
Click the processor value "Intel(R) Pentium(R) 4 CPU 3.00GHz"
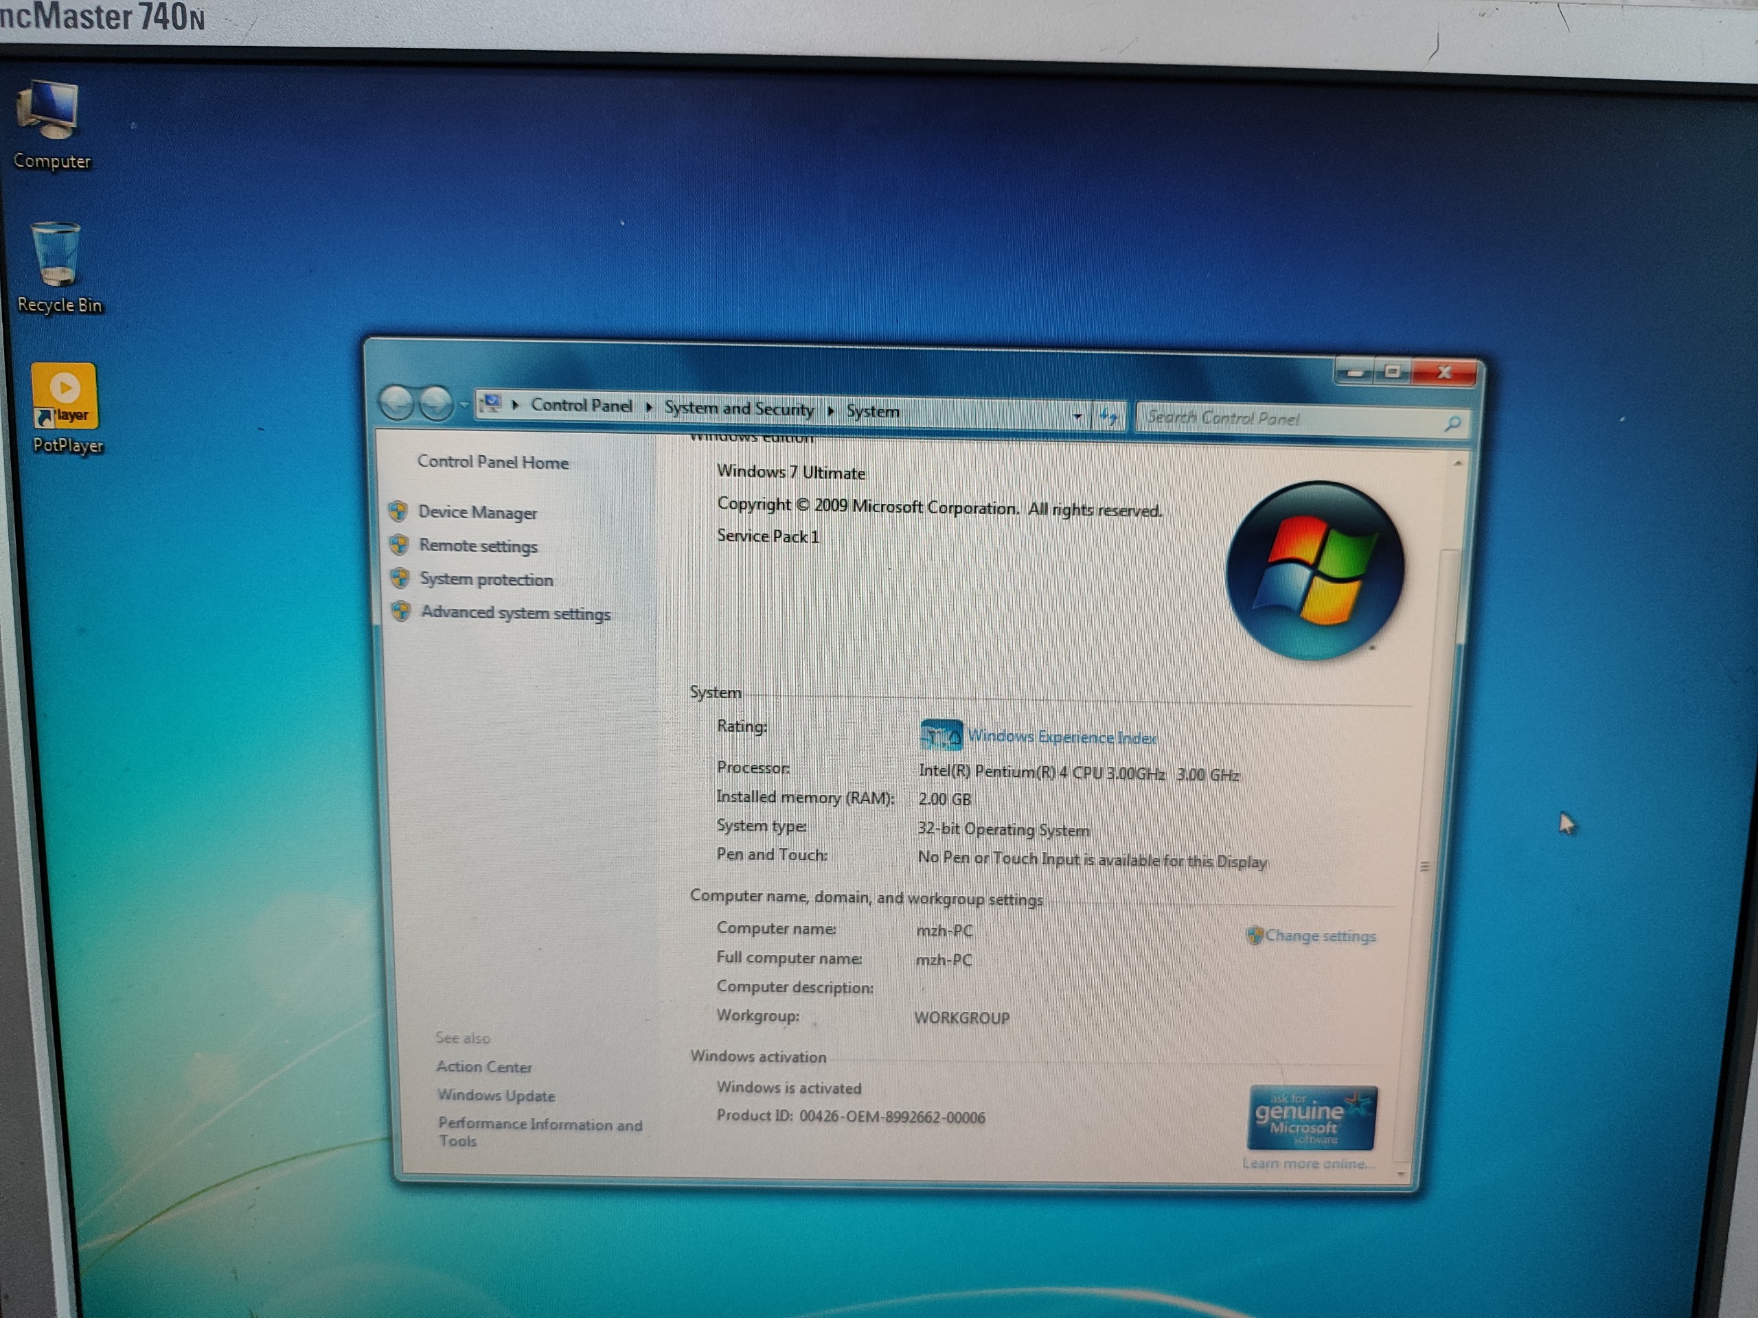coord(1041,772)
